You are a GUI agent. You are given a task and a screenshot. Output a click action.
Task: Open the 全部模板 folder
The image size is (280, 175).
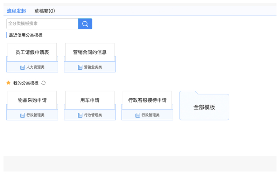tap(204, 107)
